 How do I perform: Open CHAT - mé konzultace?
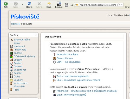(x=68, y=62)
